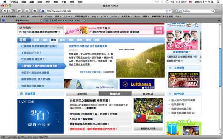Click the search magnifier in Google box

213,11
